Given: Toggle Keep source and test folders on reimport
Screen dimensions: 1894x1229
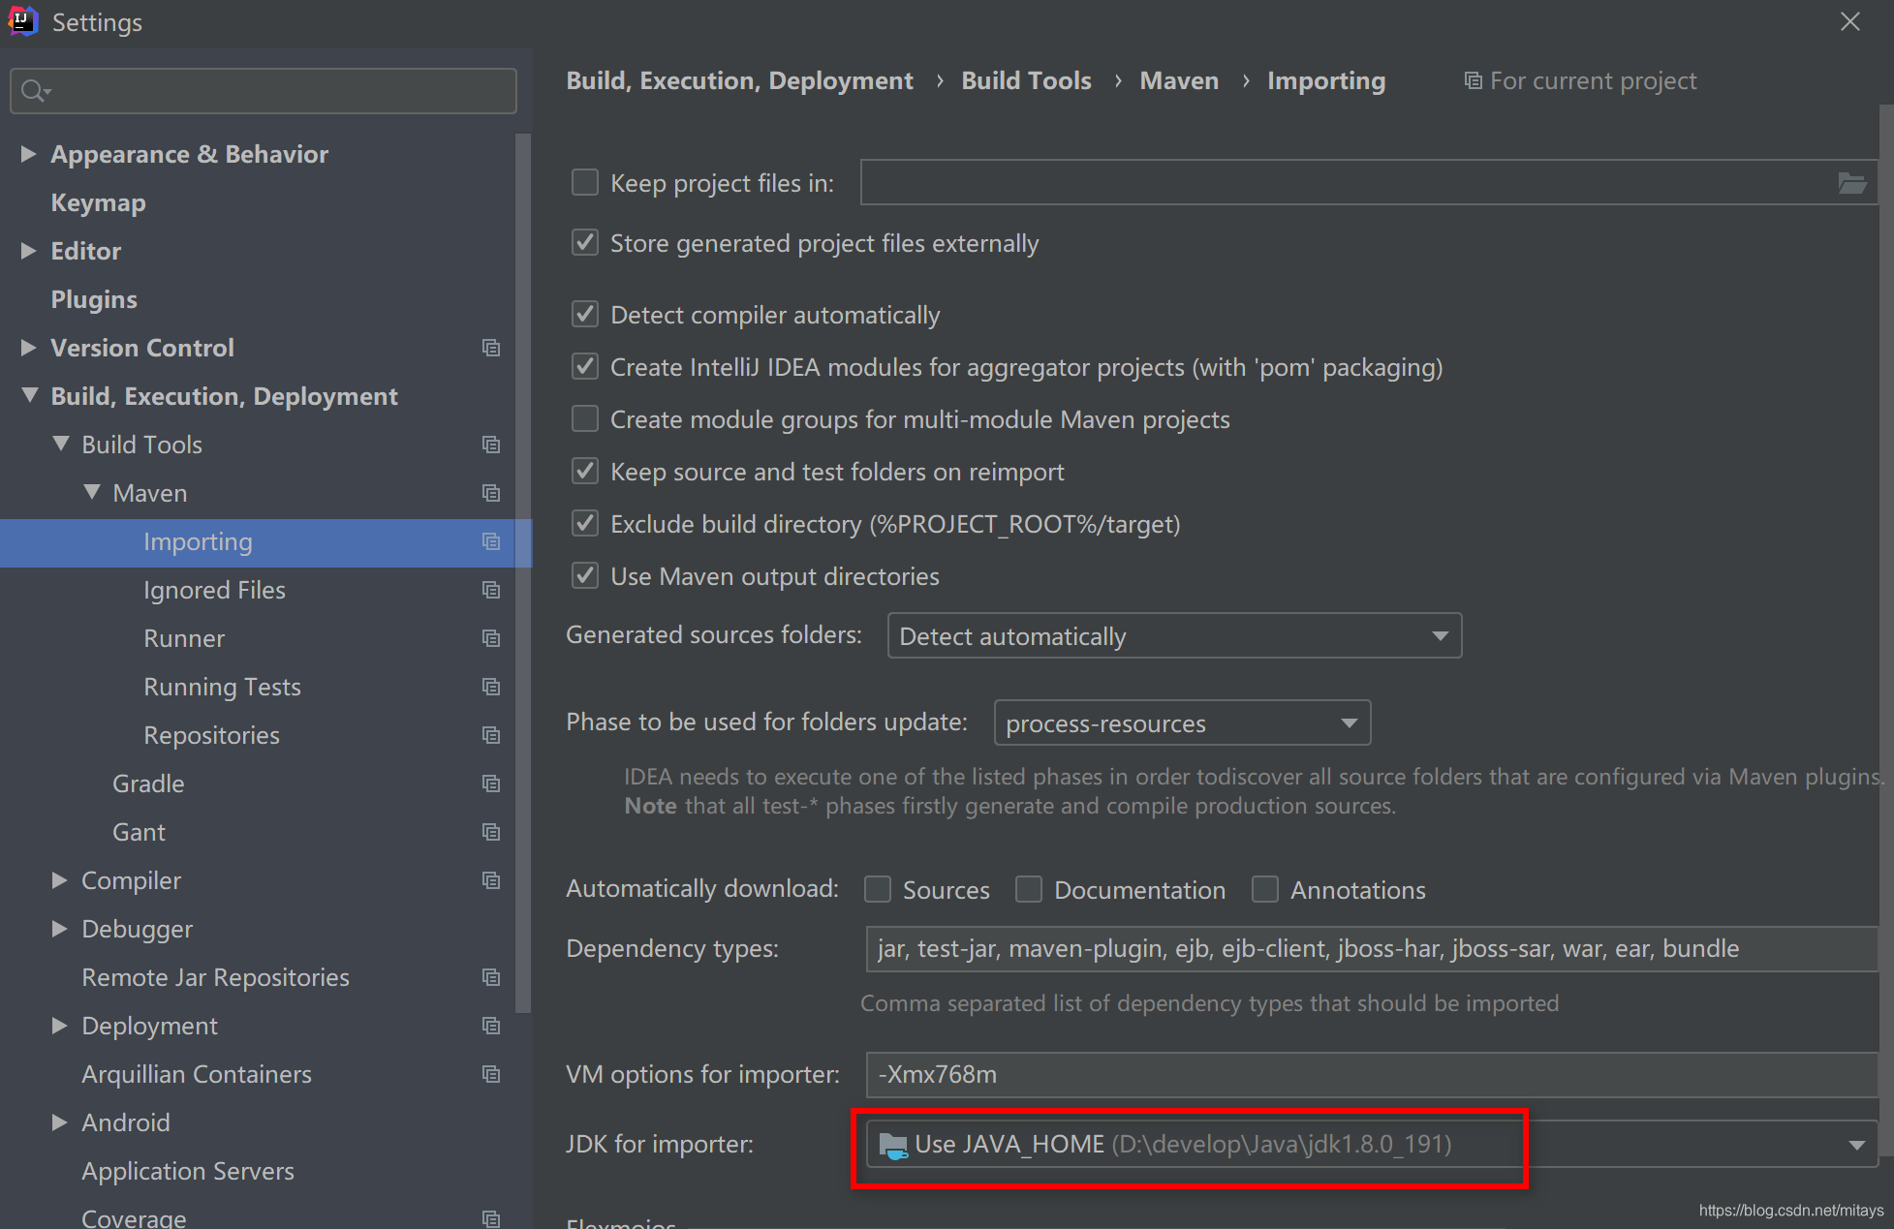Looking at the screenshot, I should click(x=585, y=471).
